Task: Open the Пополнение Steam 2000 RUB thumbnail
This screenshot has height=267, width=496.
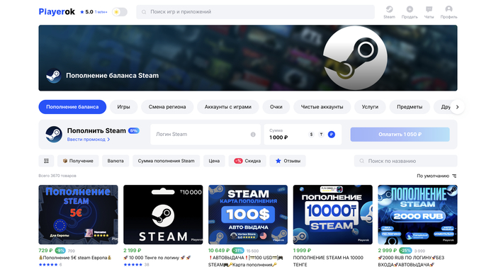Action: tap(417, 215)
